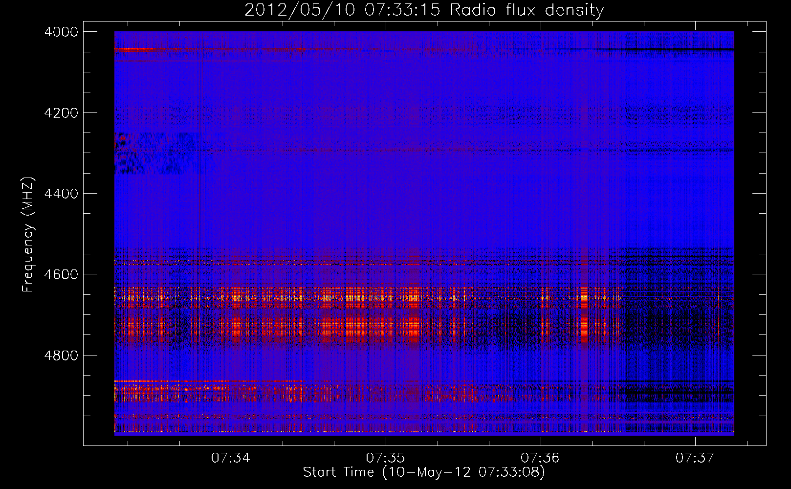Select the 4400 frequency axis label
Screen dimensions: 791x489
click(61, 194)
